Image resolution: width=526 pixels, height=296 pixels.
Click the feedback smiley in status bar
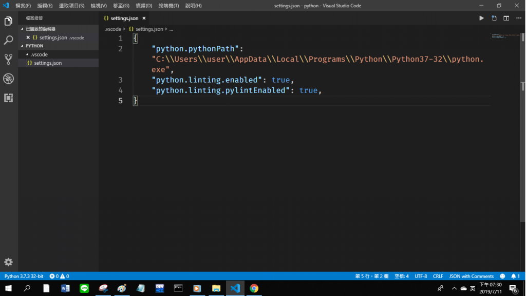(502, 276)
